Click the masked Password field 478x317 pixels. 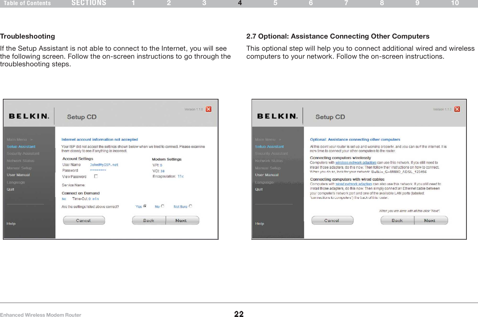(x=98, y=170)
